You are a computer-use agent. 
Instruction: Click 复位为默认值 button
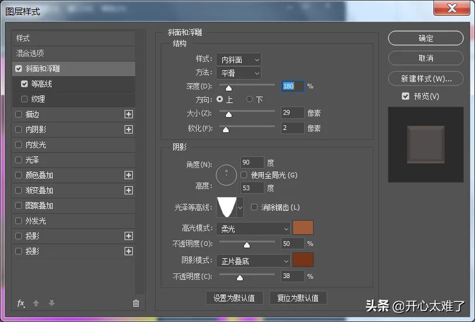click(x=298, y=298)
